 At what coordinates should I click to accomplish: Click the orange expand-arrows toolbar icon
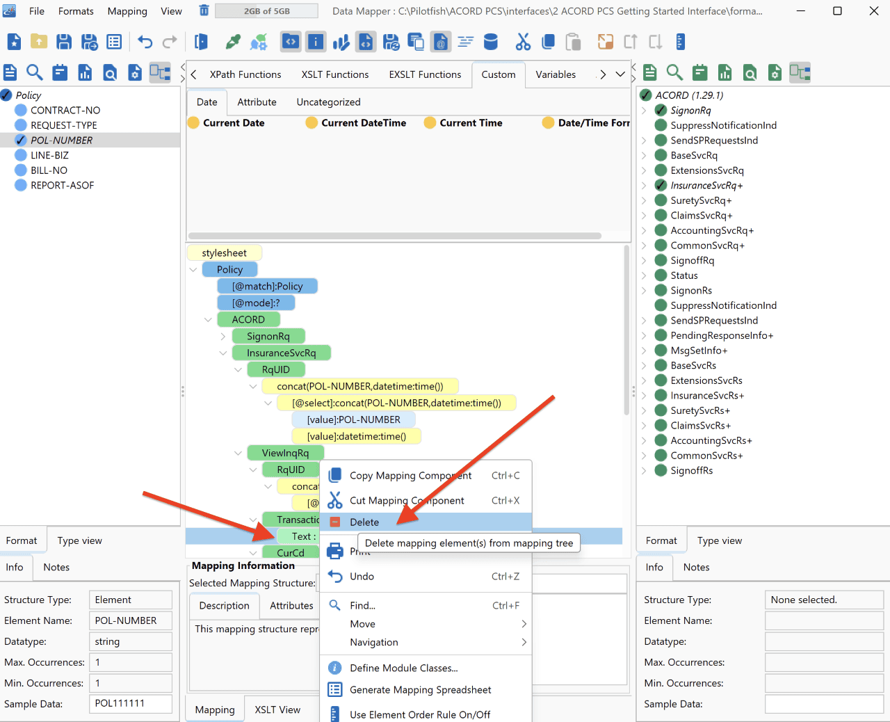[606, 42]
